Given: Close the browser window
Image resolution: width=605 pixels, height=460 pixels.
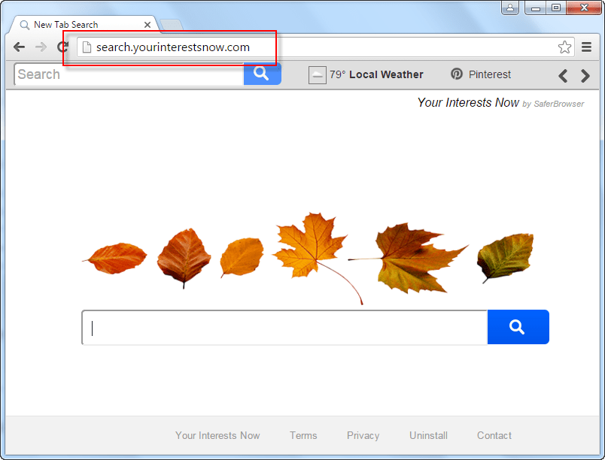Looking at the screenshot, I should point(584,8).
